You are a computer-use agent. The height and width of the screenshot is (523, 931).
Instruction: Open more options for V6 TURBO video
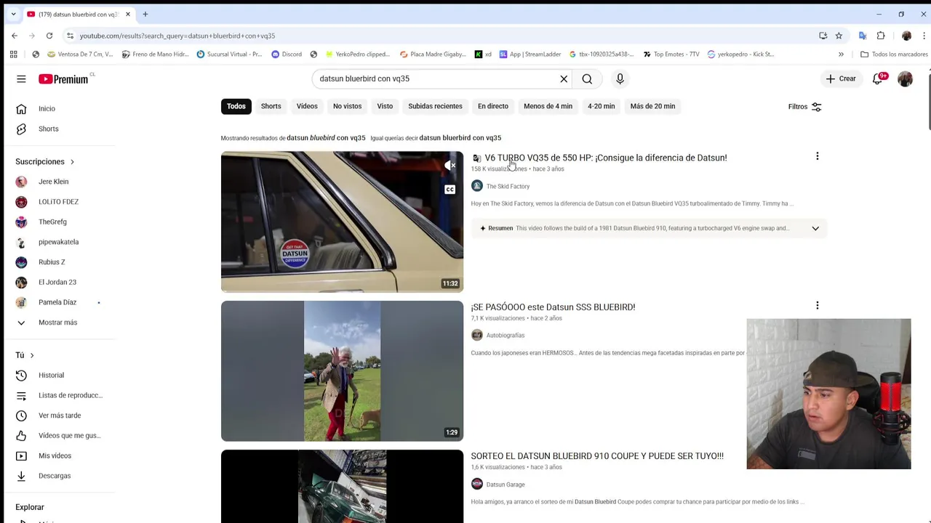[817, 156]
